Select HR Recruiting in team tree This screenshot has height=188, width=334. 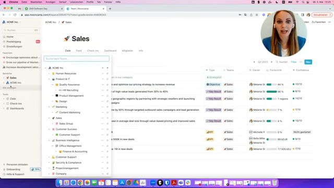(x=70, y=90)
